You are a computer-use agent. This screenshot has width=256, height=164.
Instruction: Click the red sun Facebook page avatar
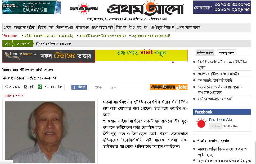point(201,123)
